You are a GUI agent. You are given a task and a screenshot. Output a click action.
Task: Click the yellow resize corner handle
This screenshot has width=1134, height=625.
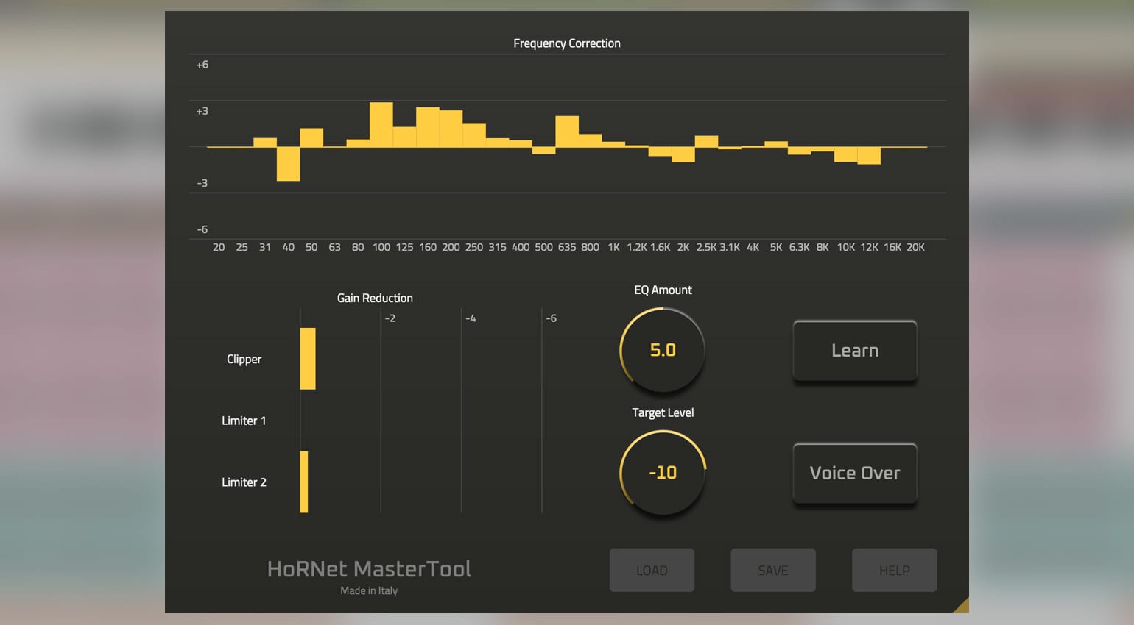click(x=963, y=605)
